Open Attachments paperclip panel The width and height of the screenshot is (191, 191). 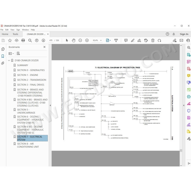pyautogui.click(x=3, y=63)
